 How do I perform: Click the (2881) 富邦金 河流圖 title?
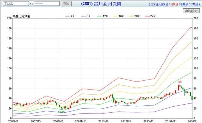click(101, 4)
